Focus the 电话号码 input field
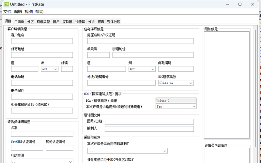 point(42,83)
